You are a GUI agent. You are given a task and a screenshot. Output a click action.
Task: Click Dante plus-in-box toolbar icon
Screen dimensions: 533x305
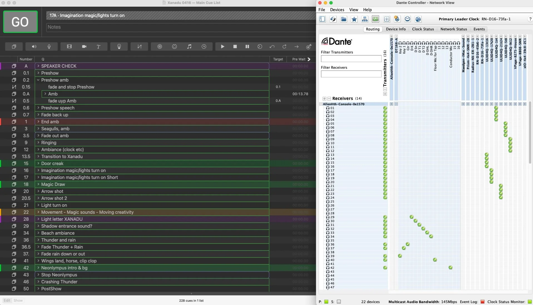tap(386, 19)
